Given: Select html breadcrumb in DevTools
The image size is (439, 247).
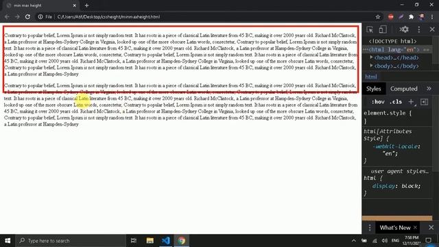Looking at the screenshot, I should 371,77.
